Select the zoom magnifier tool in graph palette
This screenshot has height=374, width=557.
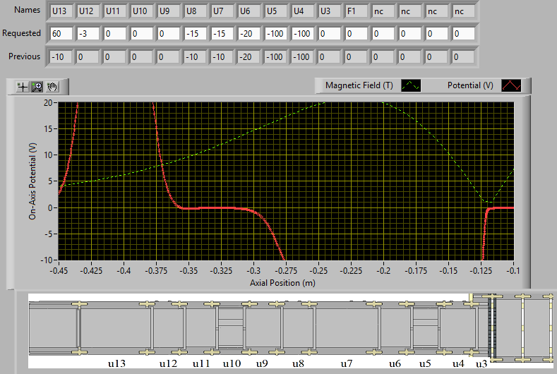coord(37,87)
